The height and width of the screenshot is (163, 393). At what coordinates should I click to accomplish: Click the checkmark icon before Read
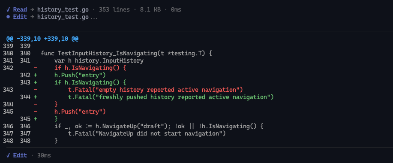pyautogui.click(x=8, y=9)
